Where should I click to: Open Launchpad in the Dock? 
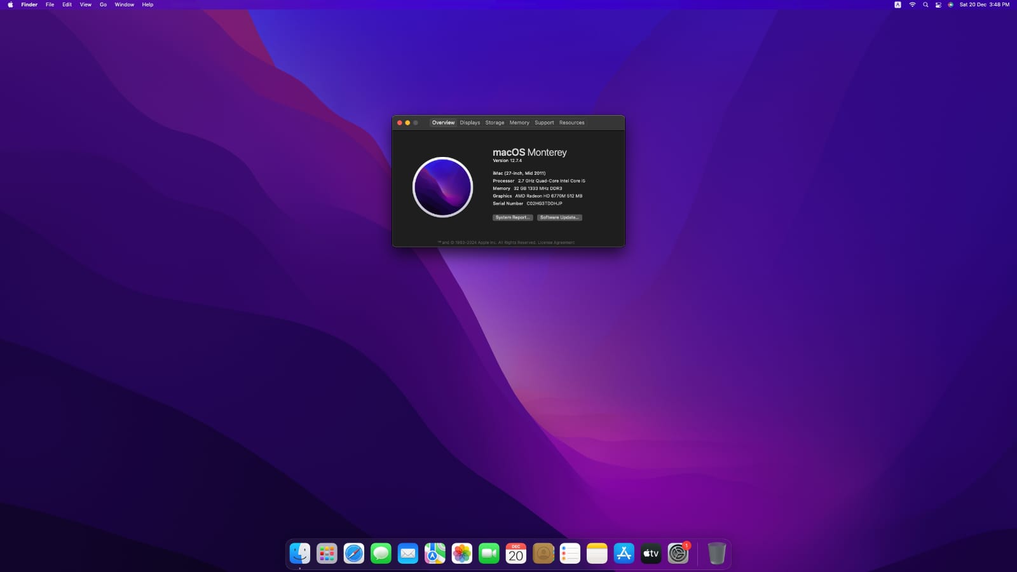pyautogui.click(x=327, y=554)
